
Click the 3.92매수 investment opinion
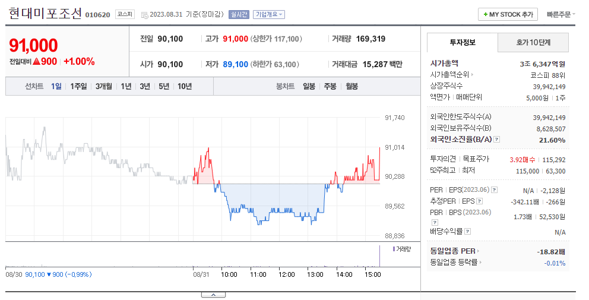[522, 160]
